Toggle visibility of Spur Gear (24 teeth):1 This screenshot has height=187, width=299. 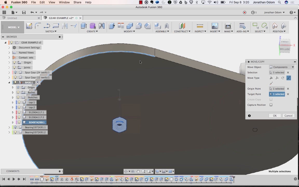(x=15, y=72)
